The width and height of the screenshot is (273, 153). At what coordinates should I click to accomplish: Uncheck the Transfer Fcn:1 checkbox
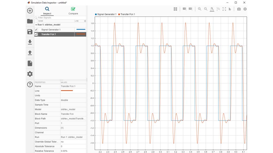36,35
